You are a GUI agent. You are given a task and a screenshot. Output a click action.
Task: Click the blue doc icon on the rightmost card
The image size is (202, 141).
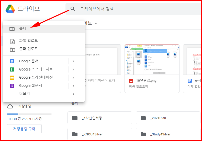(190, 81)
